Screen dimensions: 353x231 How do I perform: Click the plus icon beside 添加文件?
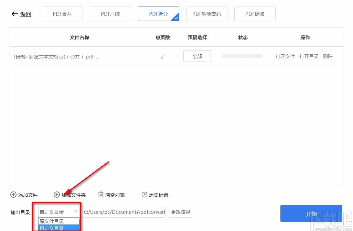pyautogui.click(x=13, y=195)
